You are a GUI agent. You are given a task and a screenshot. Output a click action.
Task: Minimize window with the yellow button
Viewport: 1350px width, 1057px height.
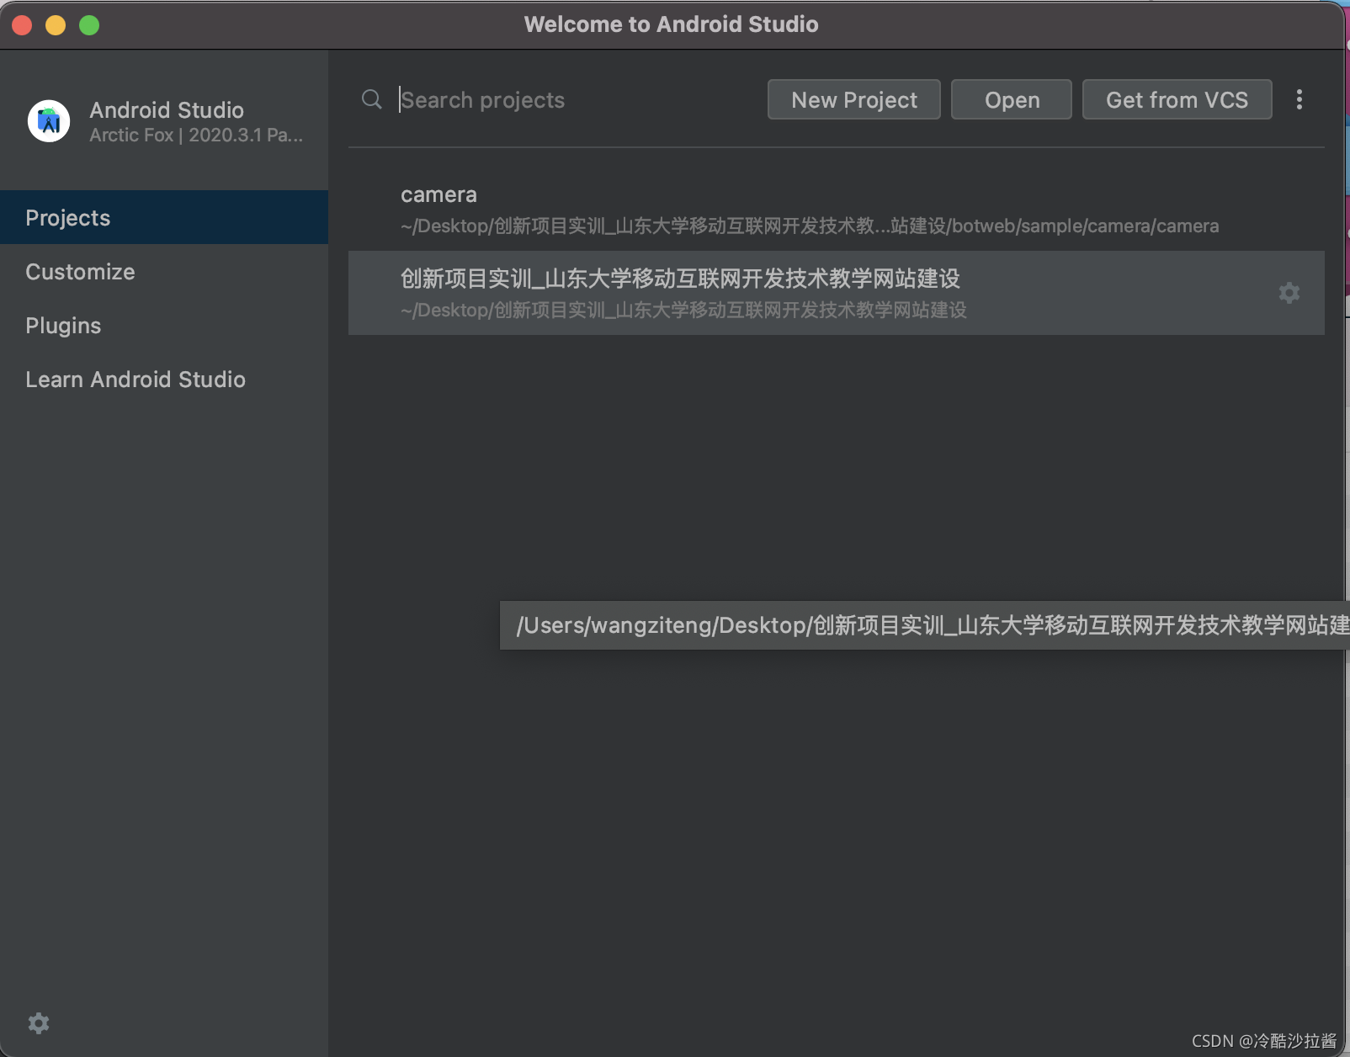[x=56, y=25]
